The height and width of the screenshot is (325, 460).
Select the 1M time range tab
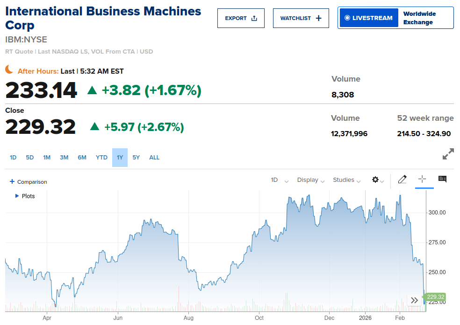[x=47, y=158]
